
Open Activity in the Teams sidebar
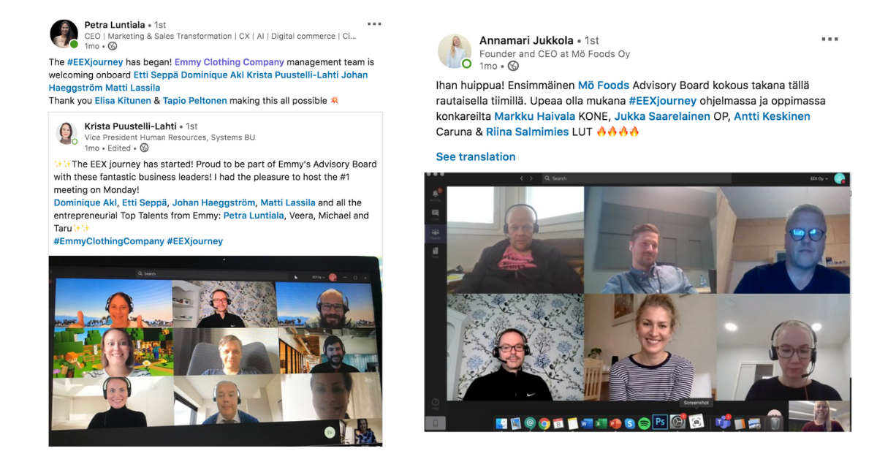click(x=436, y=195)
